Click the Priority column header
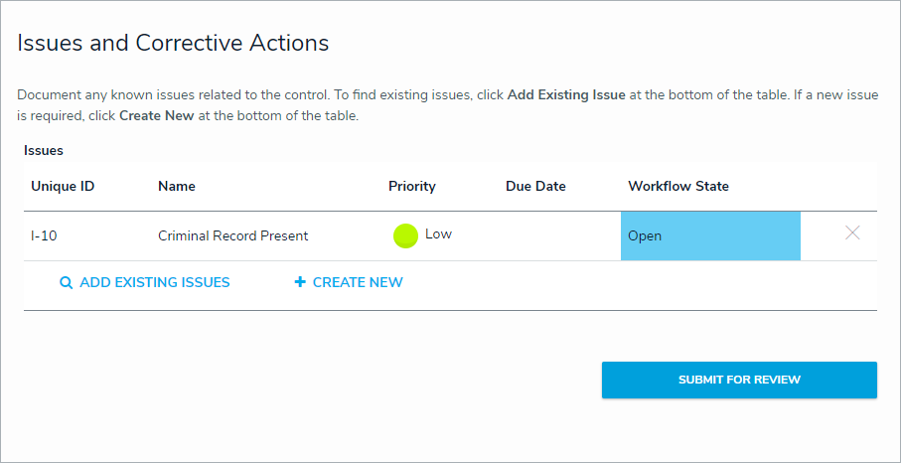Viewport: 901px width, 463px height. click(412, 186)
